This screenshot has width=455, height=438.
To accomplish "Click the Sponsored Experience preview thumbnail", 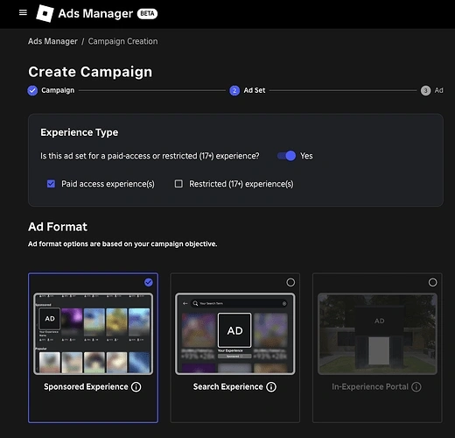I will pyautogui.click(x=93, y=334).
